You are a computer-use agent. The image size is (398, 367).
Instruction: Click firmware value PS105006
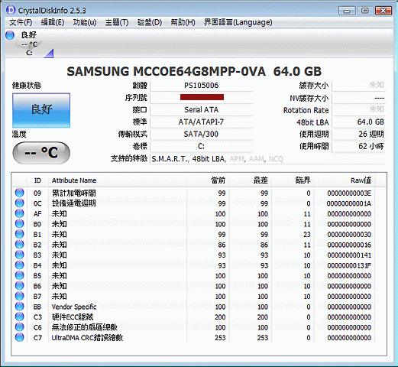[201, 86]
